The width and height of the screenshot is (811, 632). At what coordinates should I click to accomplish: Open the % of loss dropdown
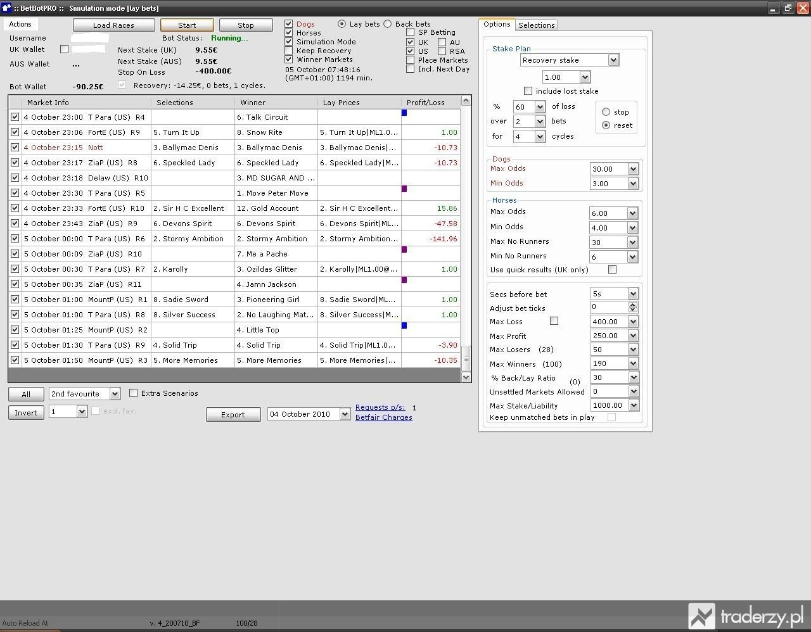point(540,107)
